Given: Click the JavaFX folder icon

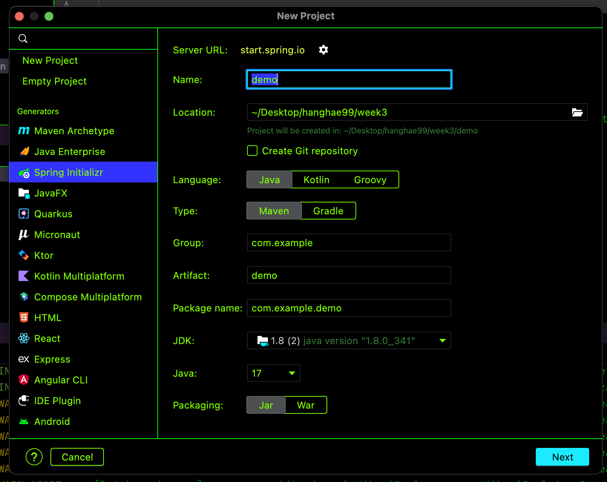Looking at the screenshot, I should (24, 193).
